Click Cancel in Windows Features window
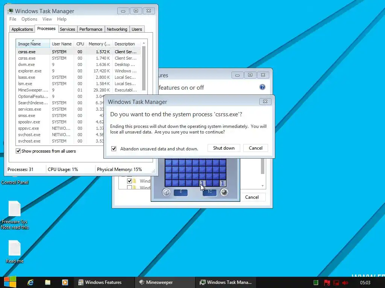Viewport: 385px width, 288px height. (x=252, y=197)
